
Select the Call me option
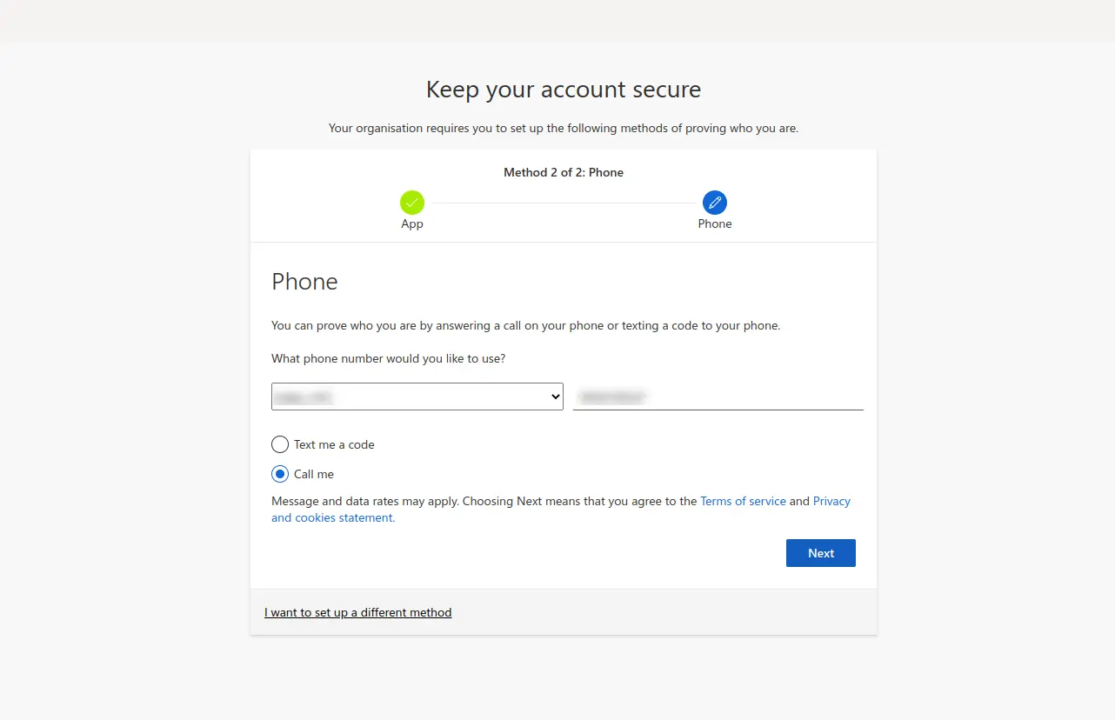click(279, 474)
